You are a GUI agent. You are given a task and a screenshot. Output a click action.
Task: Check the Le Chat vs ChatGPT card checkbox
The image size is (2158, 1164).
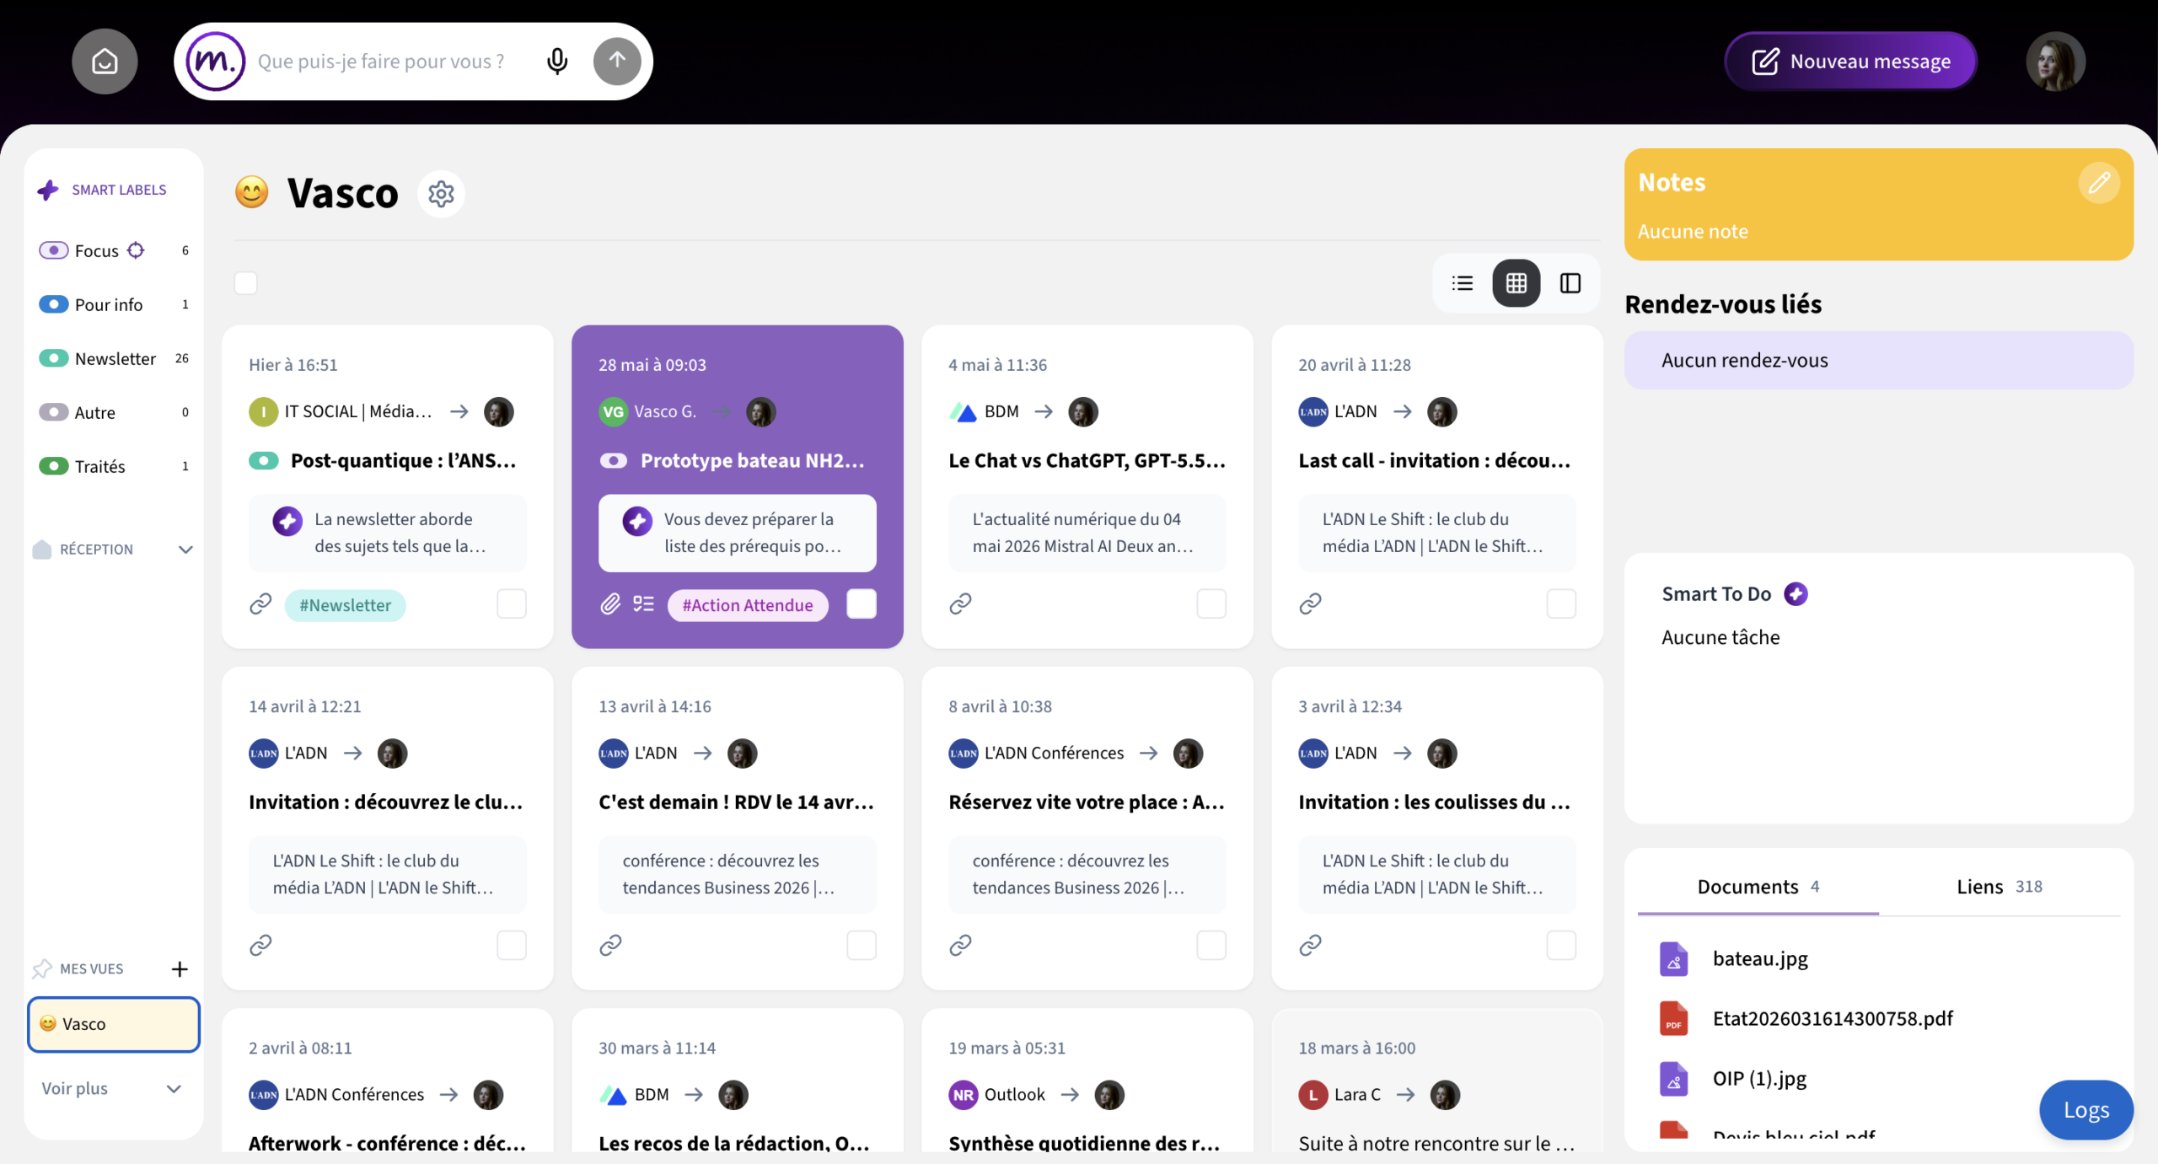(x=1211, y=603)
